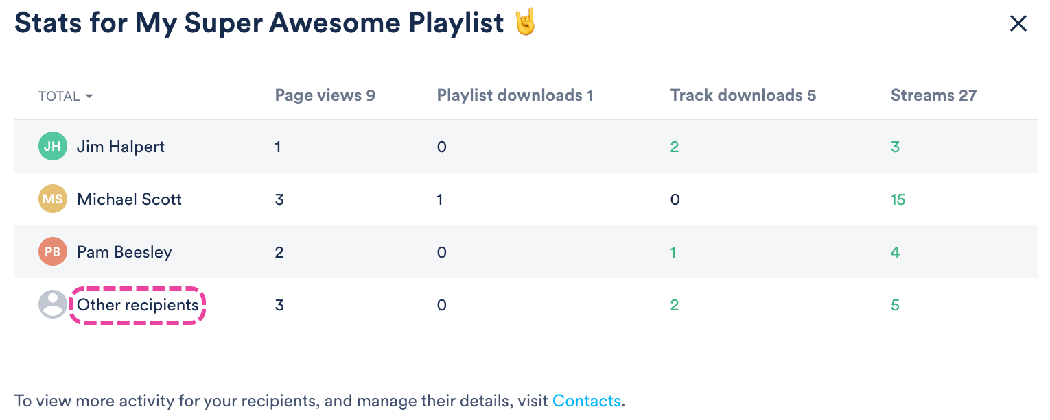
Task: Open the Contacts link
Action: tap(586, 401)
